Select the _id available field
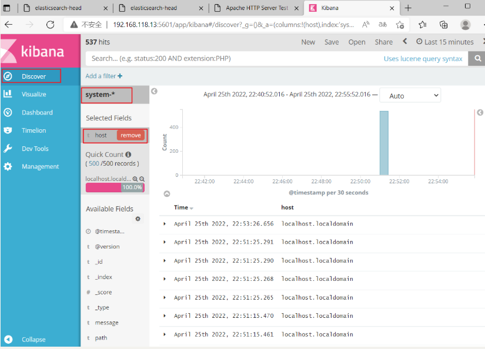This screenshot has height=349, width=485. (x=99, y=262)
